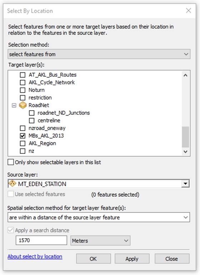
Task: Click the RoadNet network dataset icon
Action: click(x=22, y=105)
